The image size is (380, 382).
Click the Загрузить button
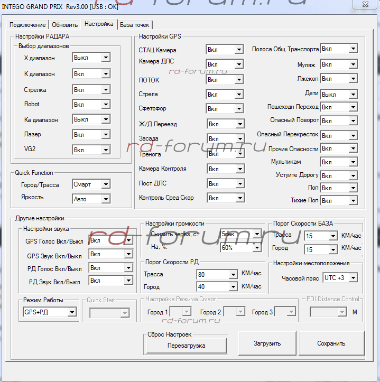267,343
